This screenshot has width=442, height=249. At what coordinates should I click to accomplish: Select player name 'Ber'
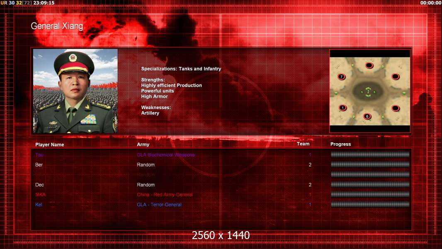pyautogui.click(x=39, y=165)
